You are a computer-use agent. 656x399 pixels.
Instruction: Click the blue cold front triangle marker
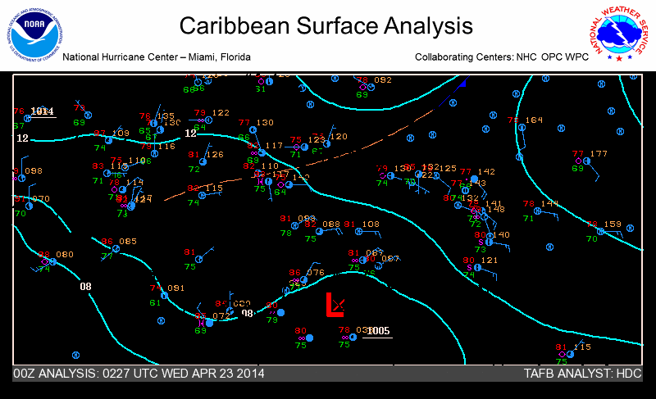(x=462, y=84)
